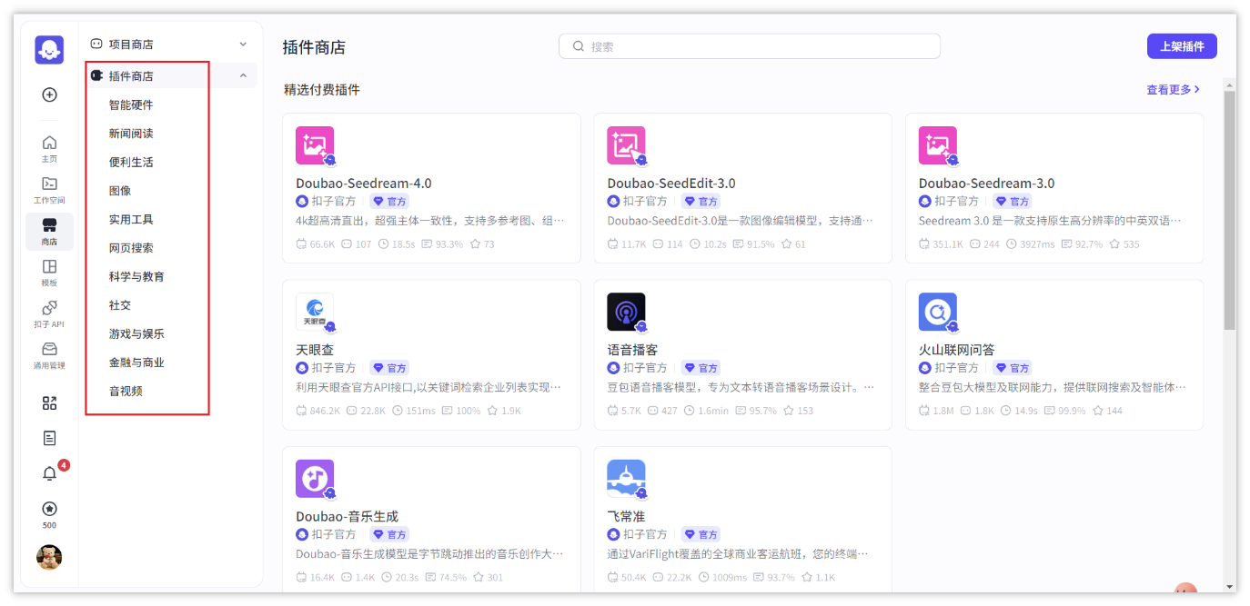Image resolution: width=1250 pixels, height=606 pixels.
Task: Click the 项目商店 robot icon
Action: pos(96,44)
